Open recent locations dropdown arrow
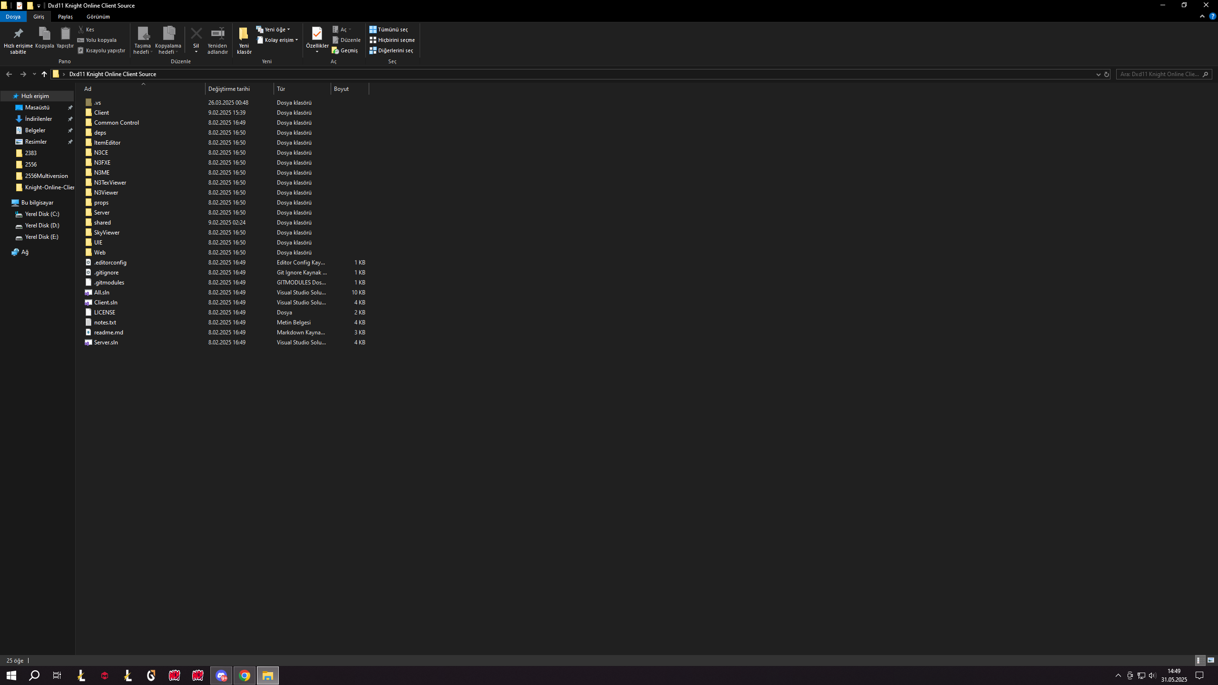This screenshot has height=685, width=1218. [x=34, y=74]
